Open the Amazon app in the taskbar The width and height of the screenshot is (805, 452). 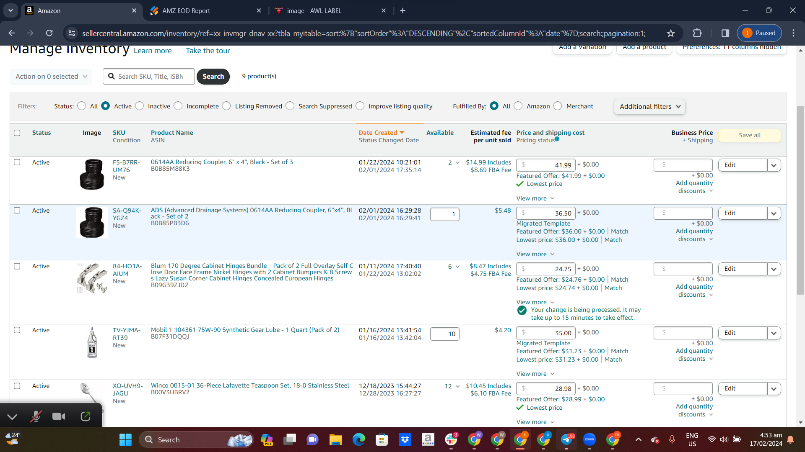pyautogui.click(x=428, y=440)
